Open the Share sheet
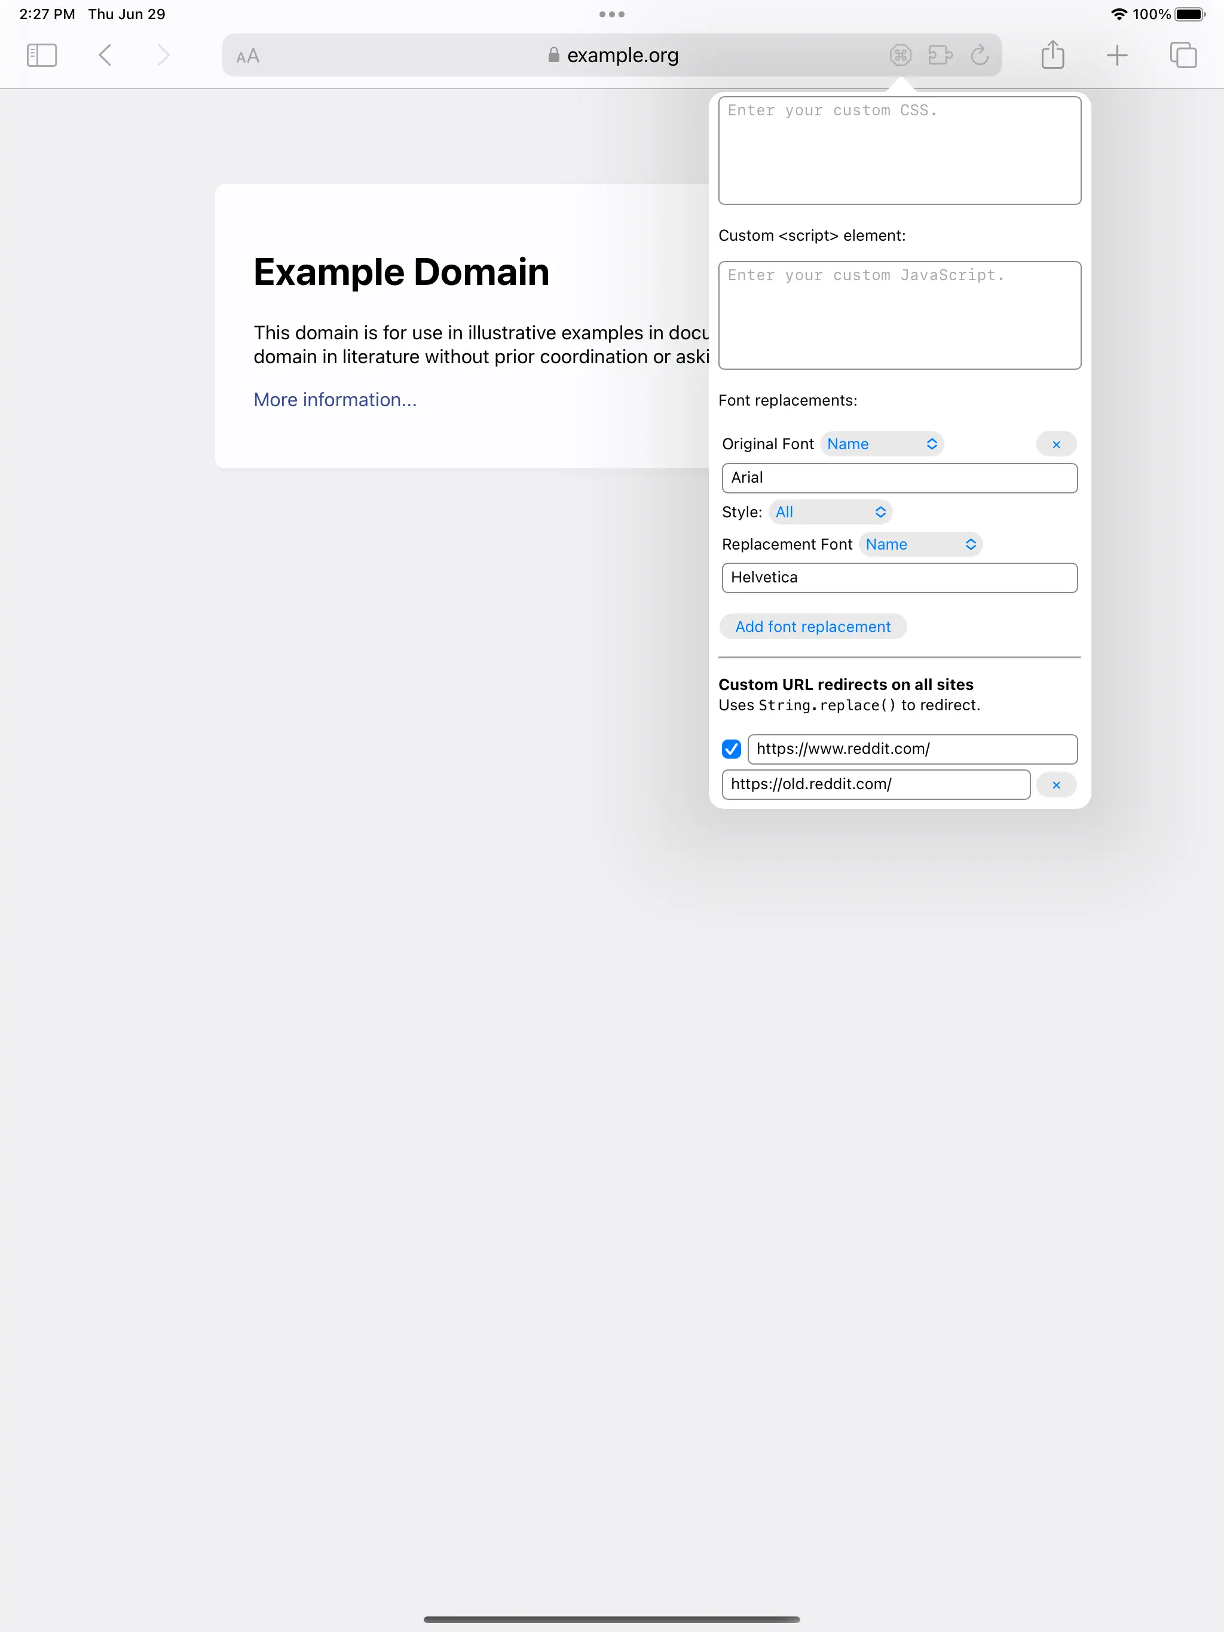 coord(1052,56)
